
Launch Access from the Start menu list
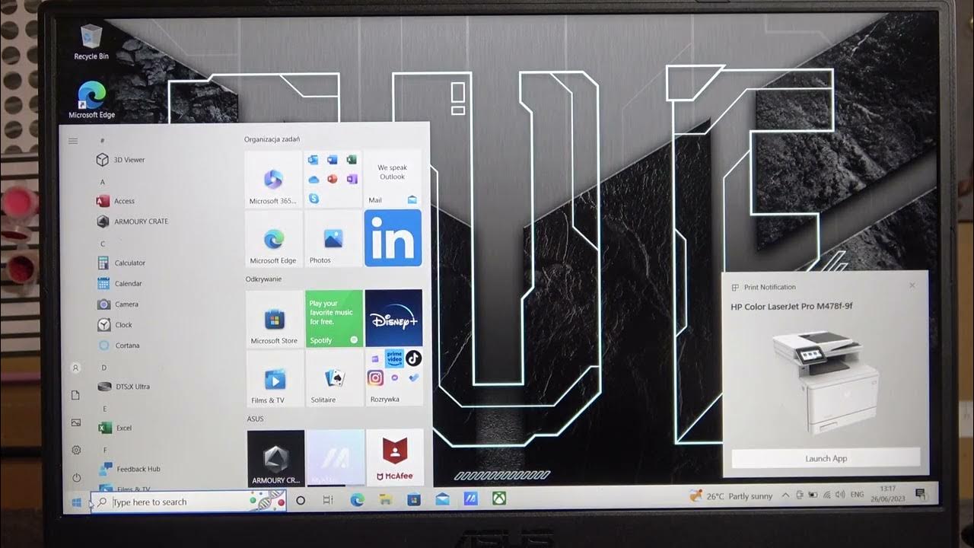(x=116, y=201)
